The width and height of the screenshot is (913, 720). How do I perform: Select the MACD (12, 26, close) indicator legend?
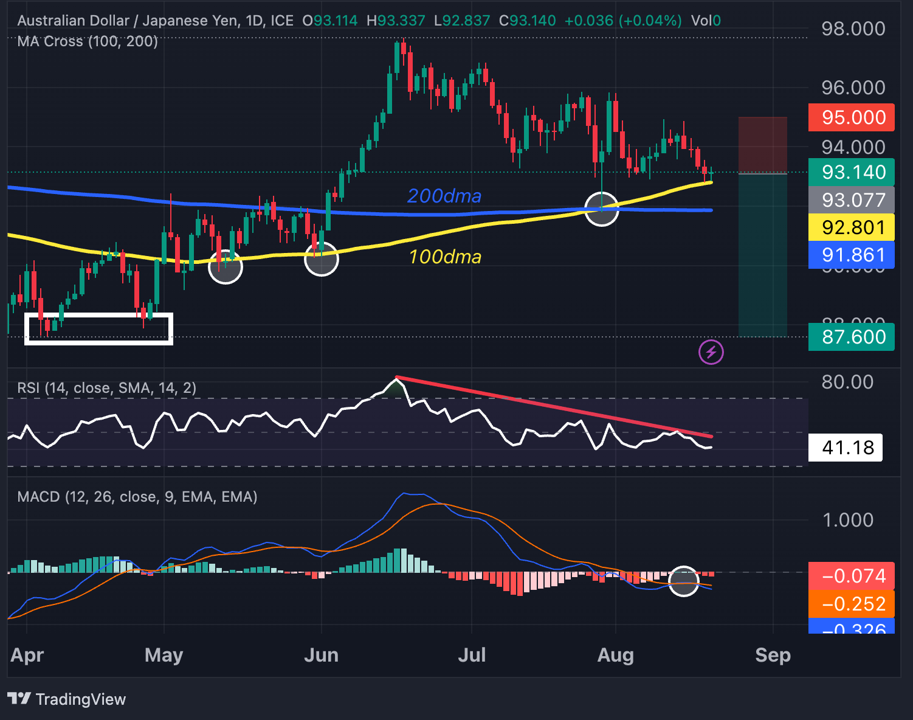coord(137,497)
